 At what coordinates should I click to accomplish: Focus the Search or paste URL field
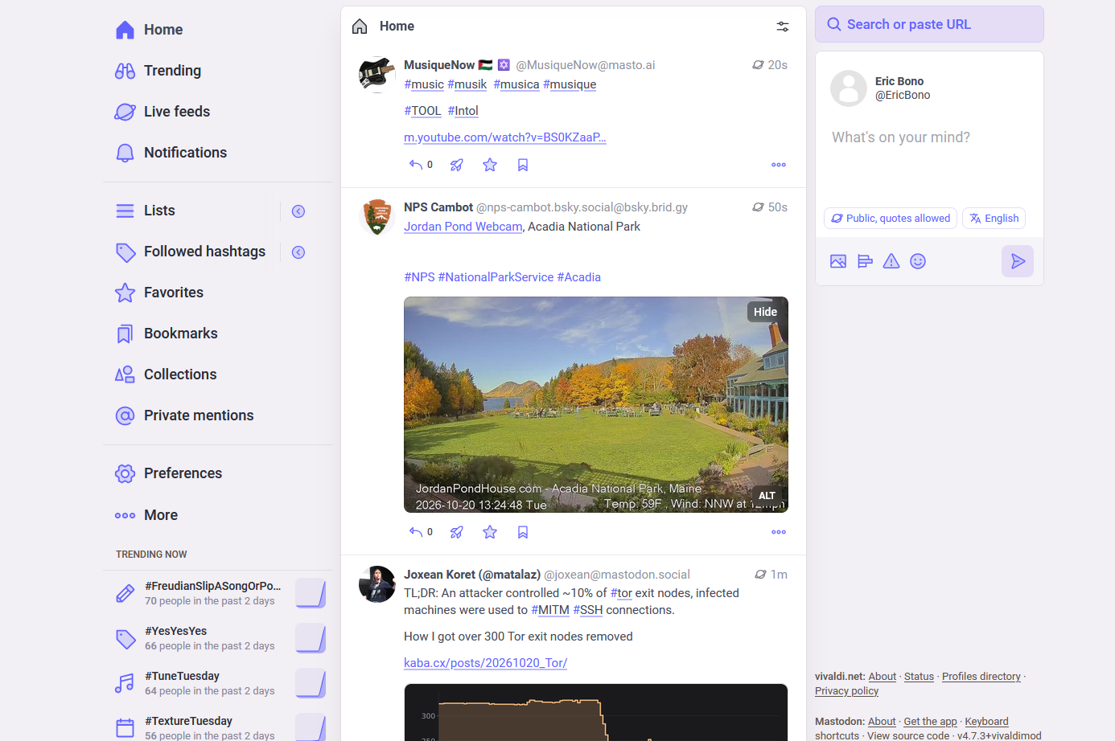pyautogui.click(x=929, y=24)
